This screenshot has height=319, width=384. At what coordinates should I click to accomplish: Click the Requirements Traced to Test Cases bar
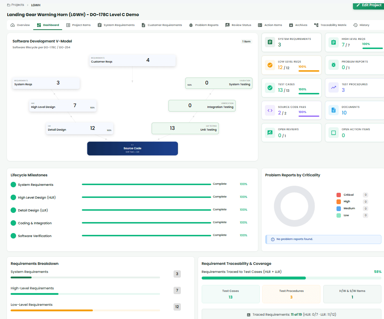(x=292, y=278)
